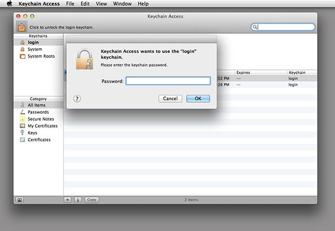The image size is (335, 231).
Task: Click the dialog's padlock with keys icon
Action: click(x=84, y=59)
